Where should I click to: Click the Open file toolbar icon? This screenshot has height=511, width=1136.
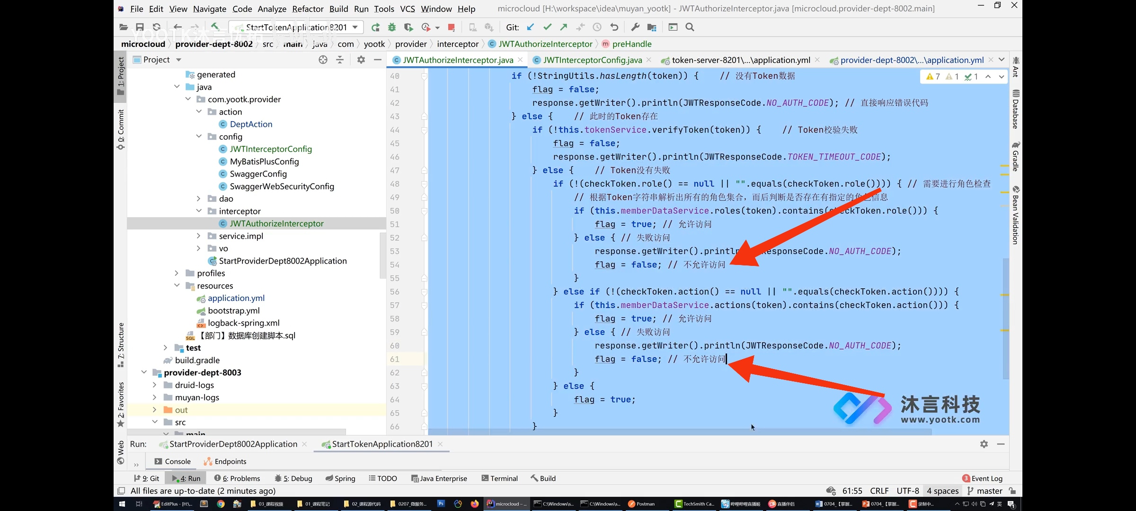[124, 27]
